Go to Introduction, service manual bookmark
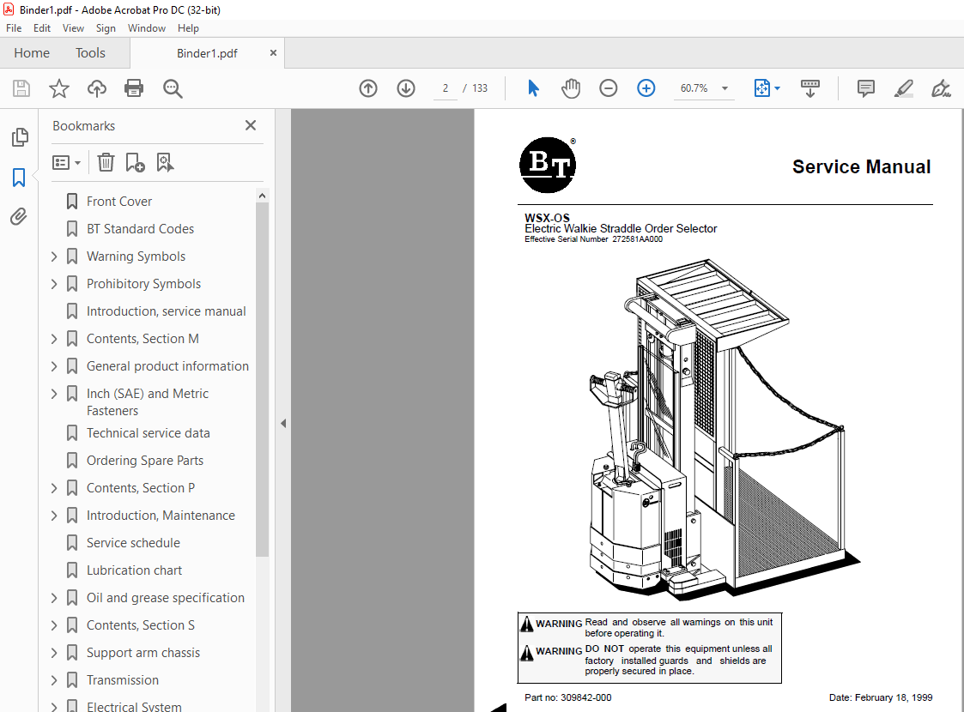 166,311
